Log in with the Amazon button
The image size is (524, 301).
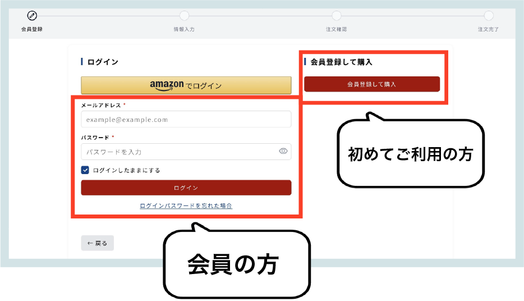coord(186,85)
